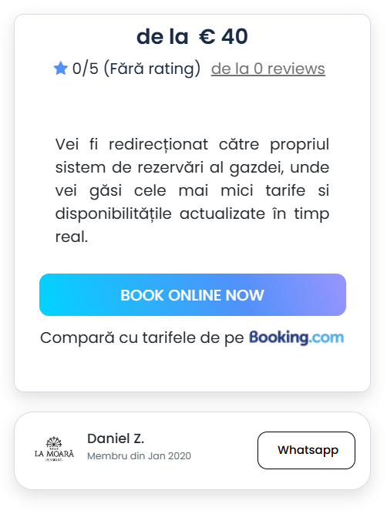Click the Booking.com logo
The image size is (387, 514).
(297, 338)
